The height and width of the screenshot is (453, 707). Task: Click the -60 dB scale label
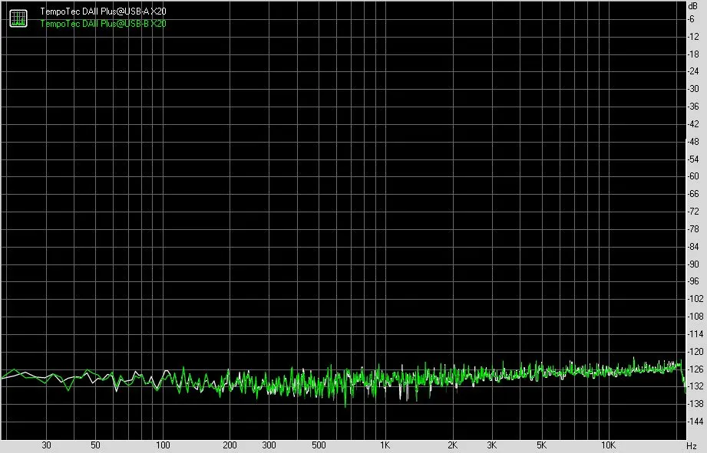point(694,176)
